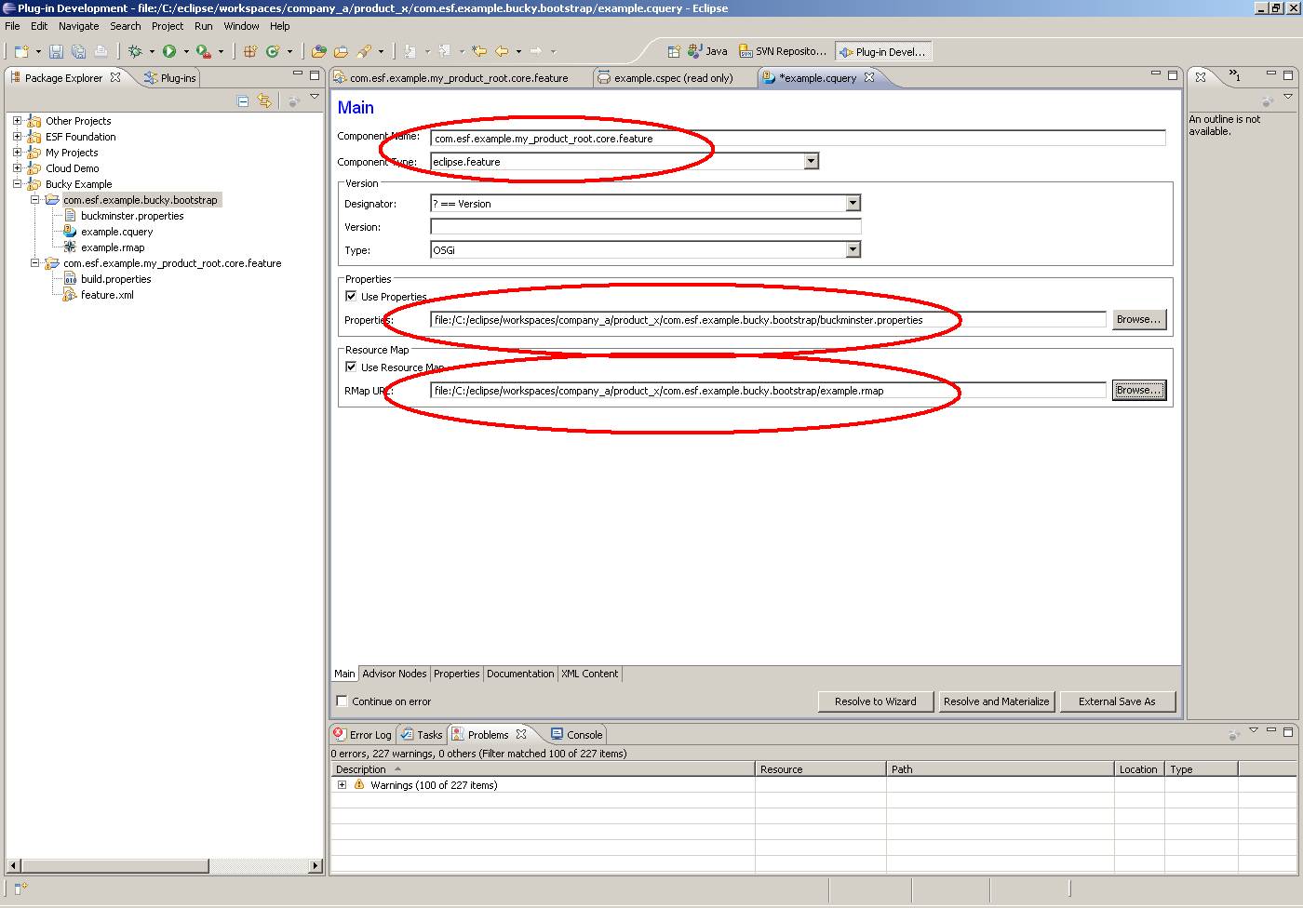Open the Error Log tab

pos(363,735)
